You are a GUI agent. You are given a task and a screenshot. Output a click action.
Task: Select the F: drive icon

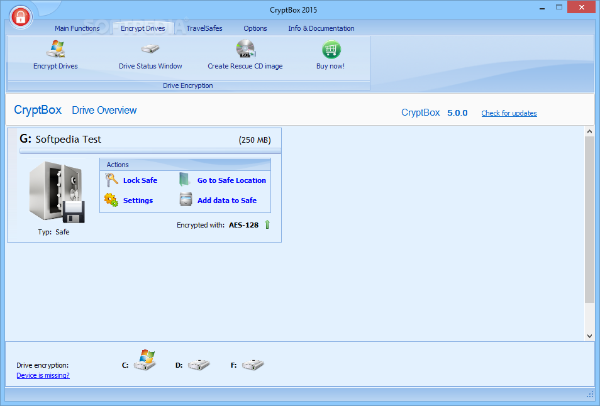253,365
